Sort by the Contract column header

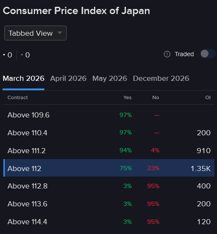click(17, 97)
